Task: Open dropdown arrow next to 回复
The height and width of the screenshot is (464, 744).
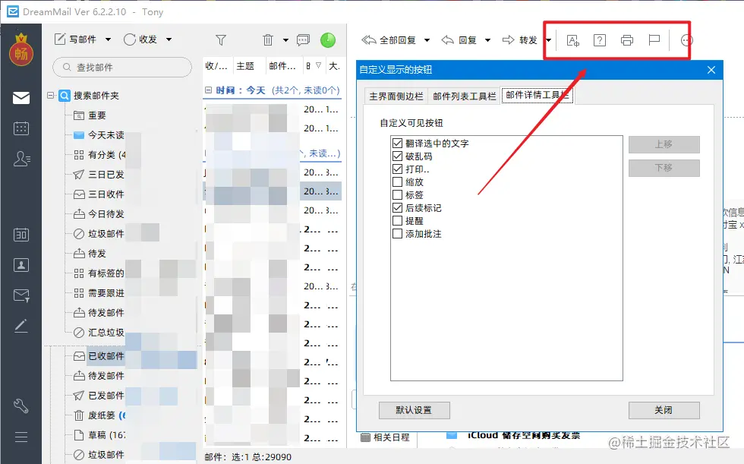Action: (487, 40)
